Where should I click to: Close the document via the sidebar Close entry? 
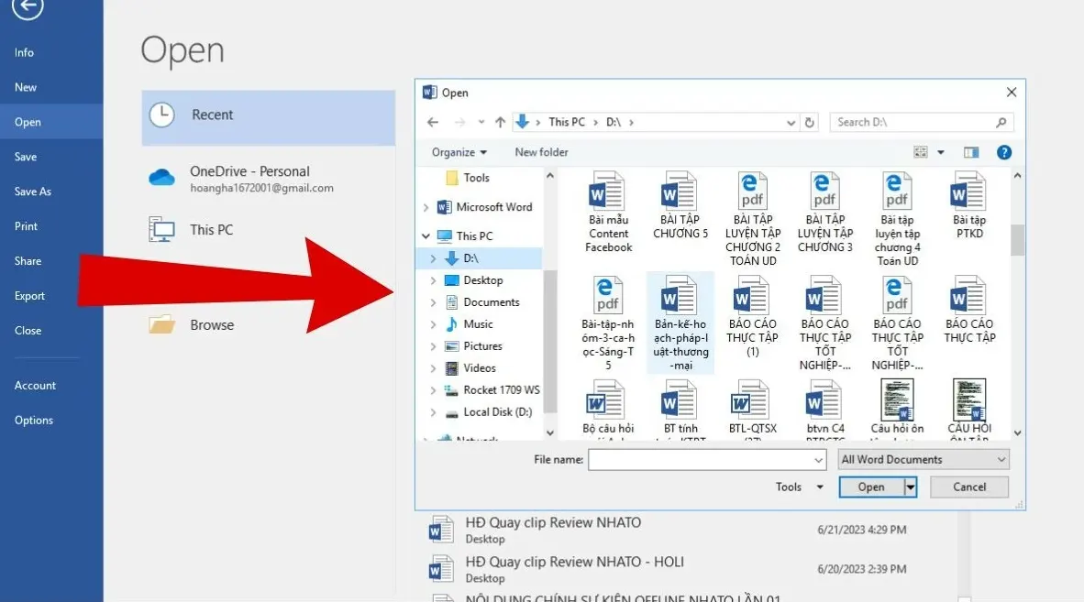[28, 330]
